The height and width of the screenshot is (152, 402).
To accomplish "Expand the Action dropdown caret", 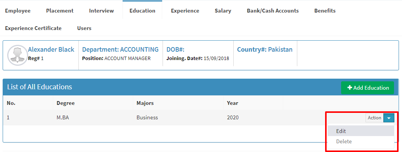I will [389, 118].
